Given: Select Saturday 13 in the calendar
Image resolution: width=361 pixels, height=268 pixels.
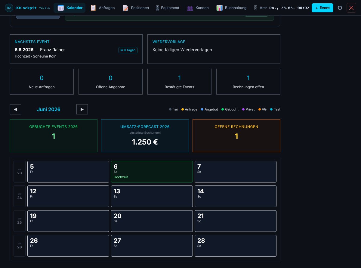Looking at the screenshot, I should point(152,196).
